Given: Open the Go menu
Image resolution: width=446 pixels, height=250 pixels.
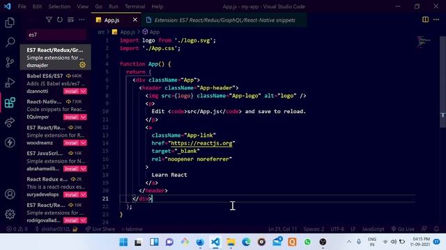Looking at the screenshot, I should (98, 6).
